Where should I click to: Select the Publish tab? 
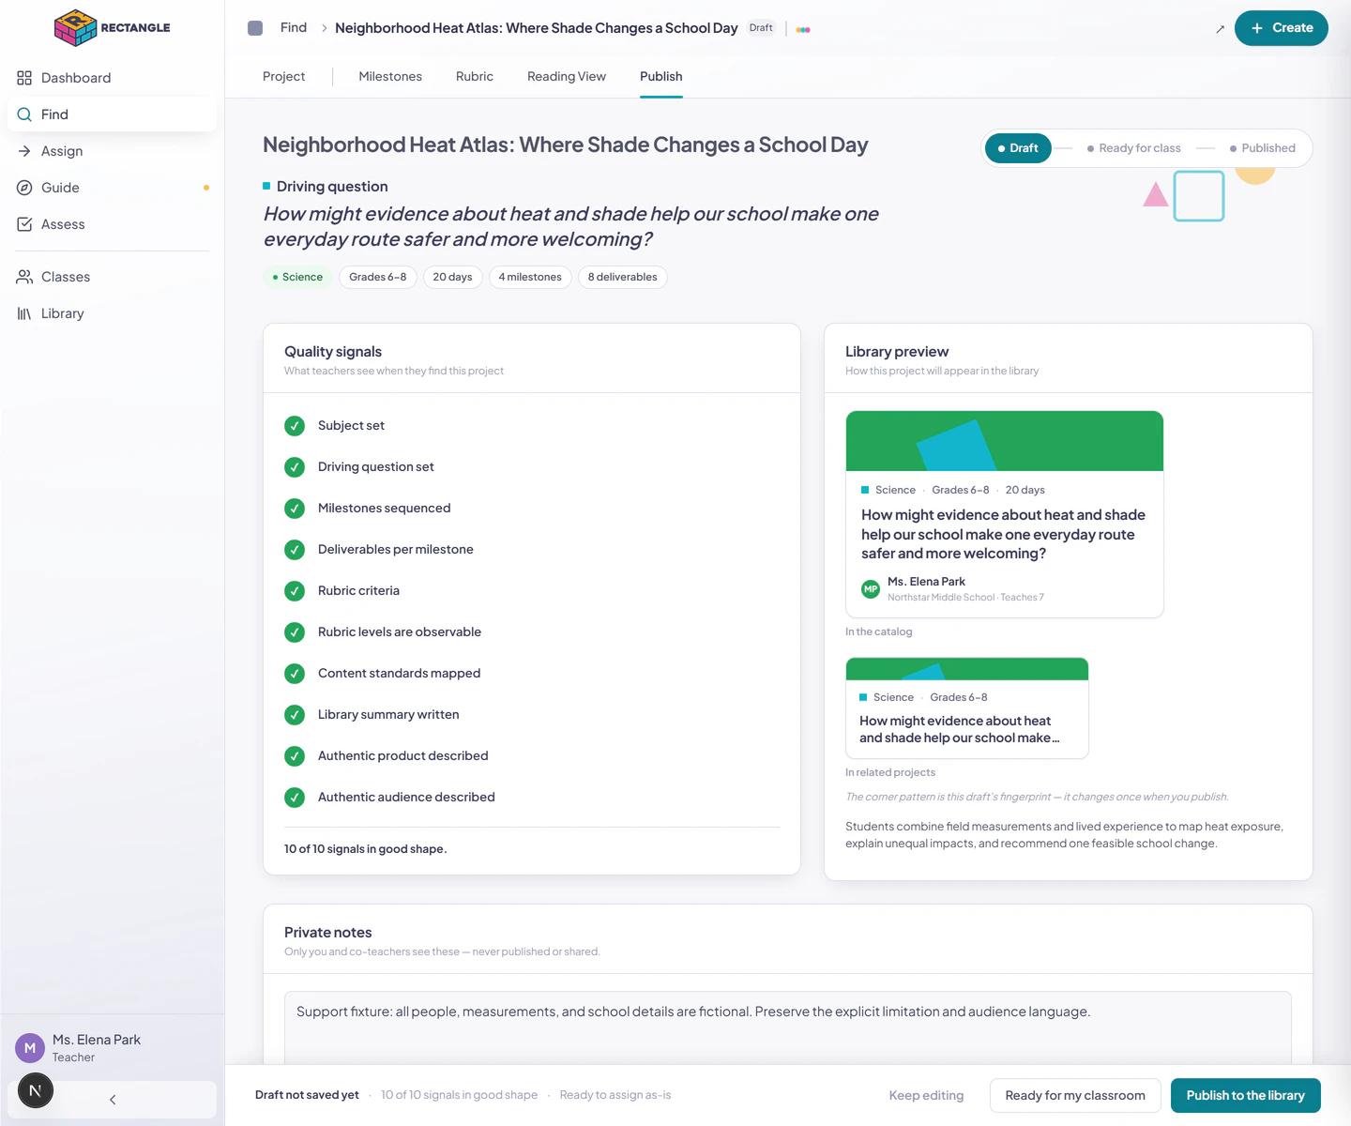click(661, 77)
